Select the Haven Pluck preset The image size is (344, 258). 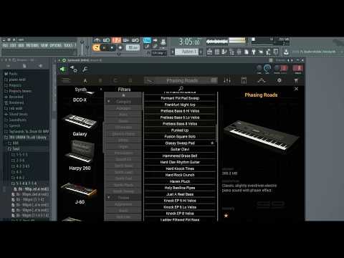point(180,181)
